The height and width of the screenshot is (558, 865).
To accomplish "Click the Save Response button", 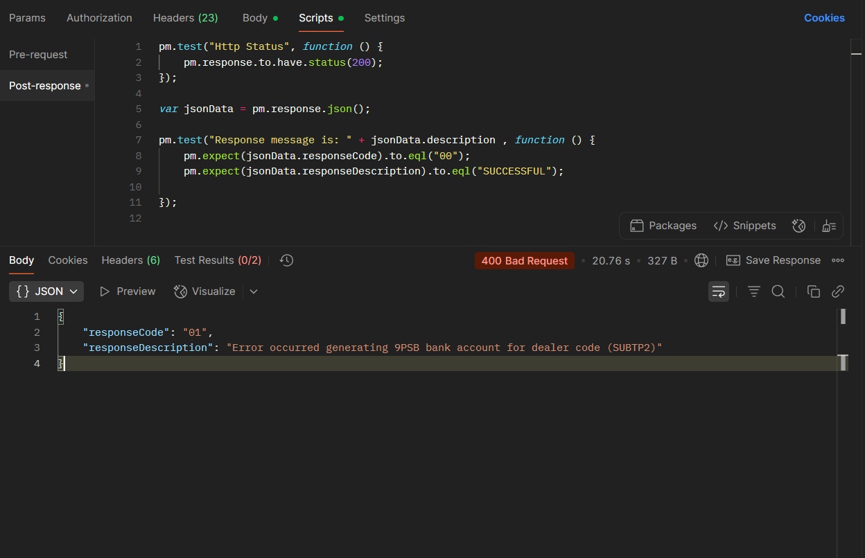I will (x=774, y=260).
